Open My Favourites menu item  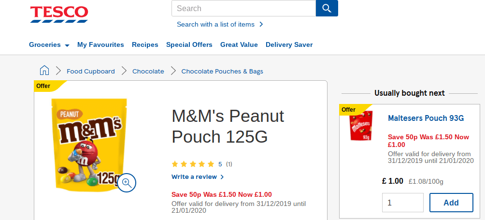click(100, 44)
